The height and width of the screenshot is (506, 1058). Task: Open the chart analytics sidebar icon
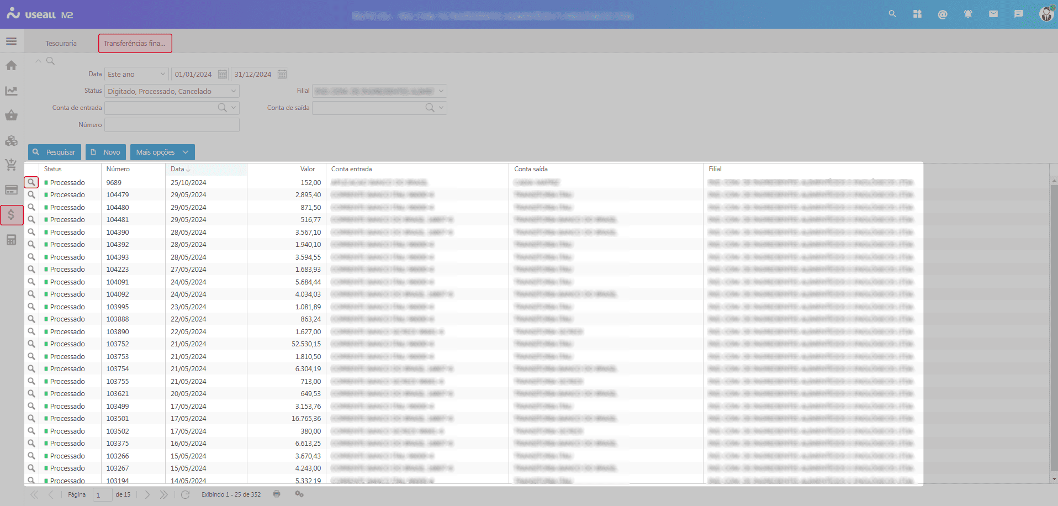pyautogui.click(x=11, y=91)
